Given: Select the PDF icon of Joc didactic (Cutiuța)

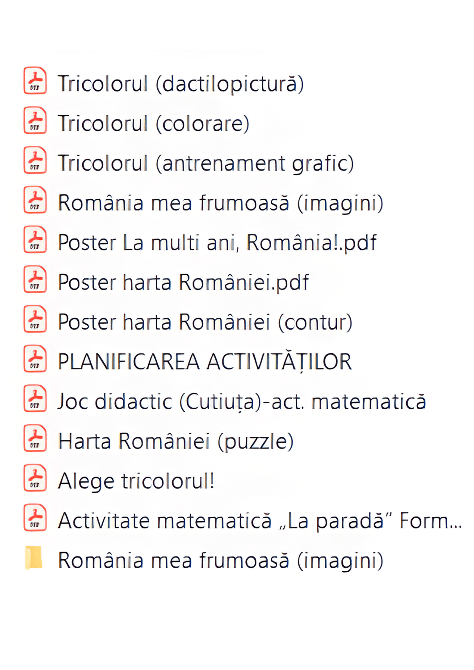Looking at the screenshot, I should [35, 399].
